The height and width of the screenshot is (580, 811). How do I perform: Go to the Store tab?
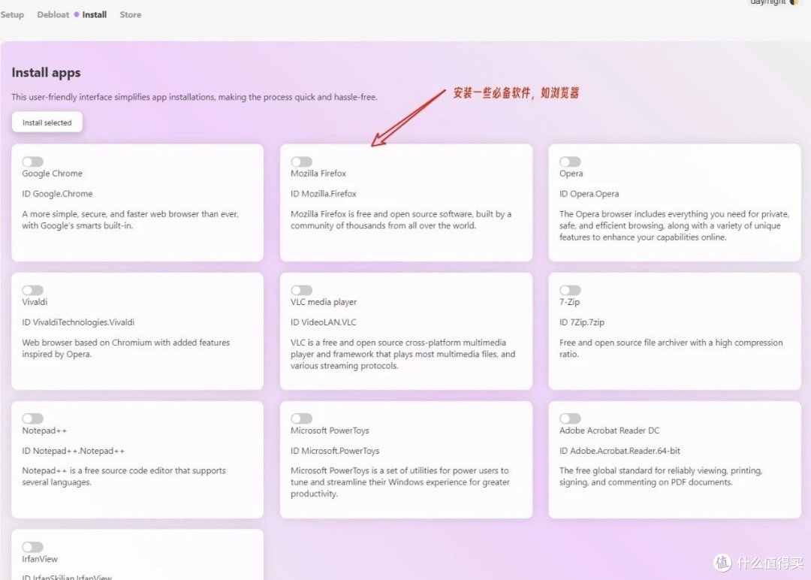pos(131,15)
